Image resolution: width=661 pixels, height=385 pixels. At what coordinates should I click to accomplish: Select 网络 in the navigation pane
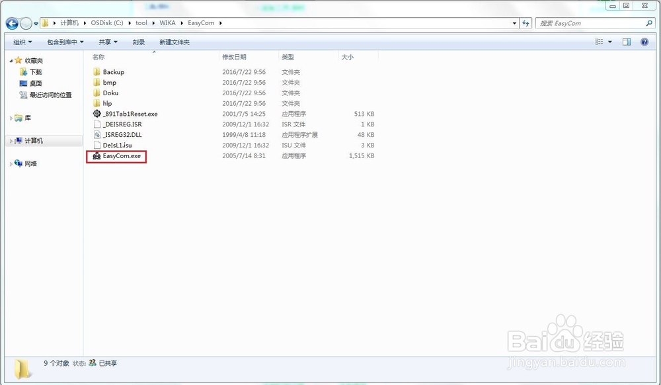31,163
